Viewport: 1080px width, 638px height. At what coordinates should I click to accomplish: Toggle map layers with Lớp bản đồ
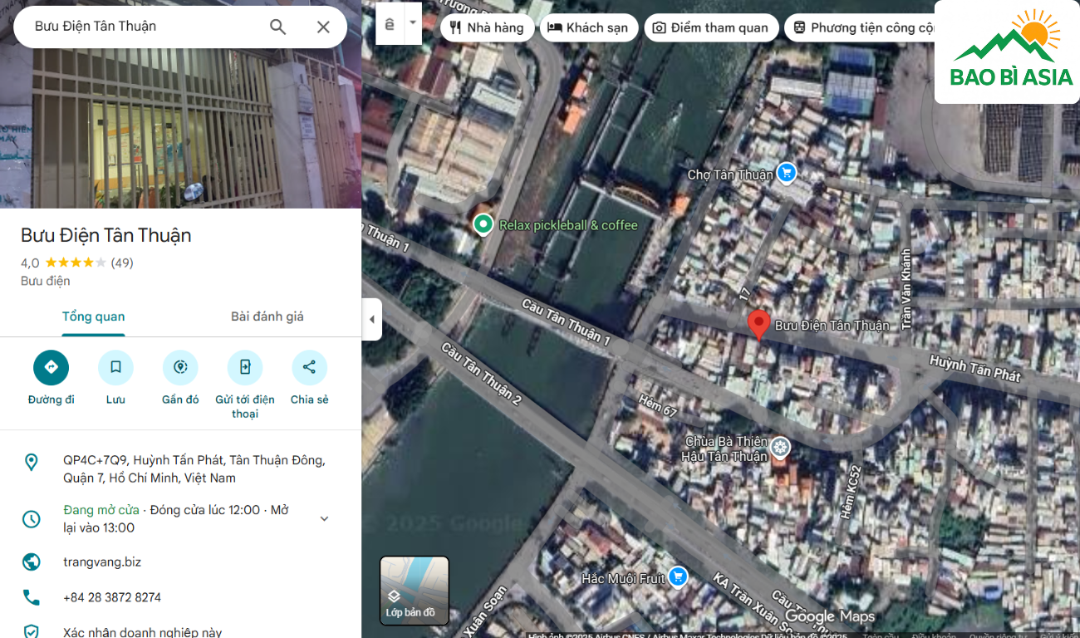414,590
